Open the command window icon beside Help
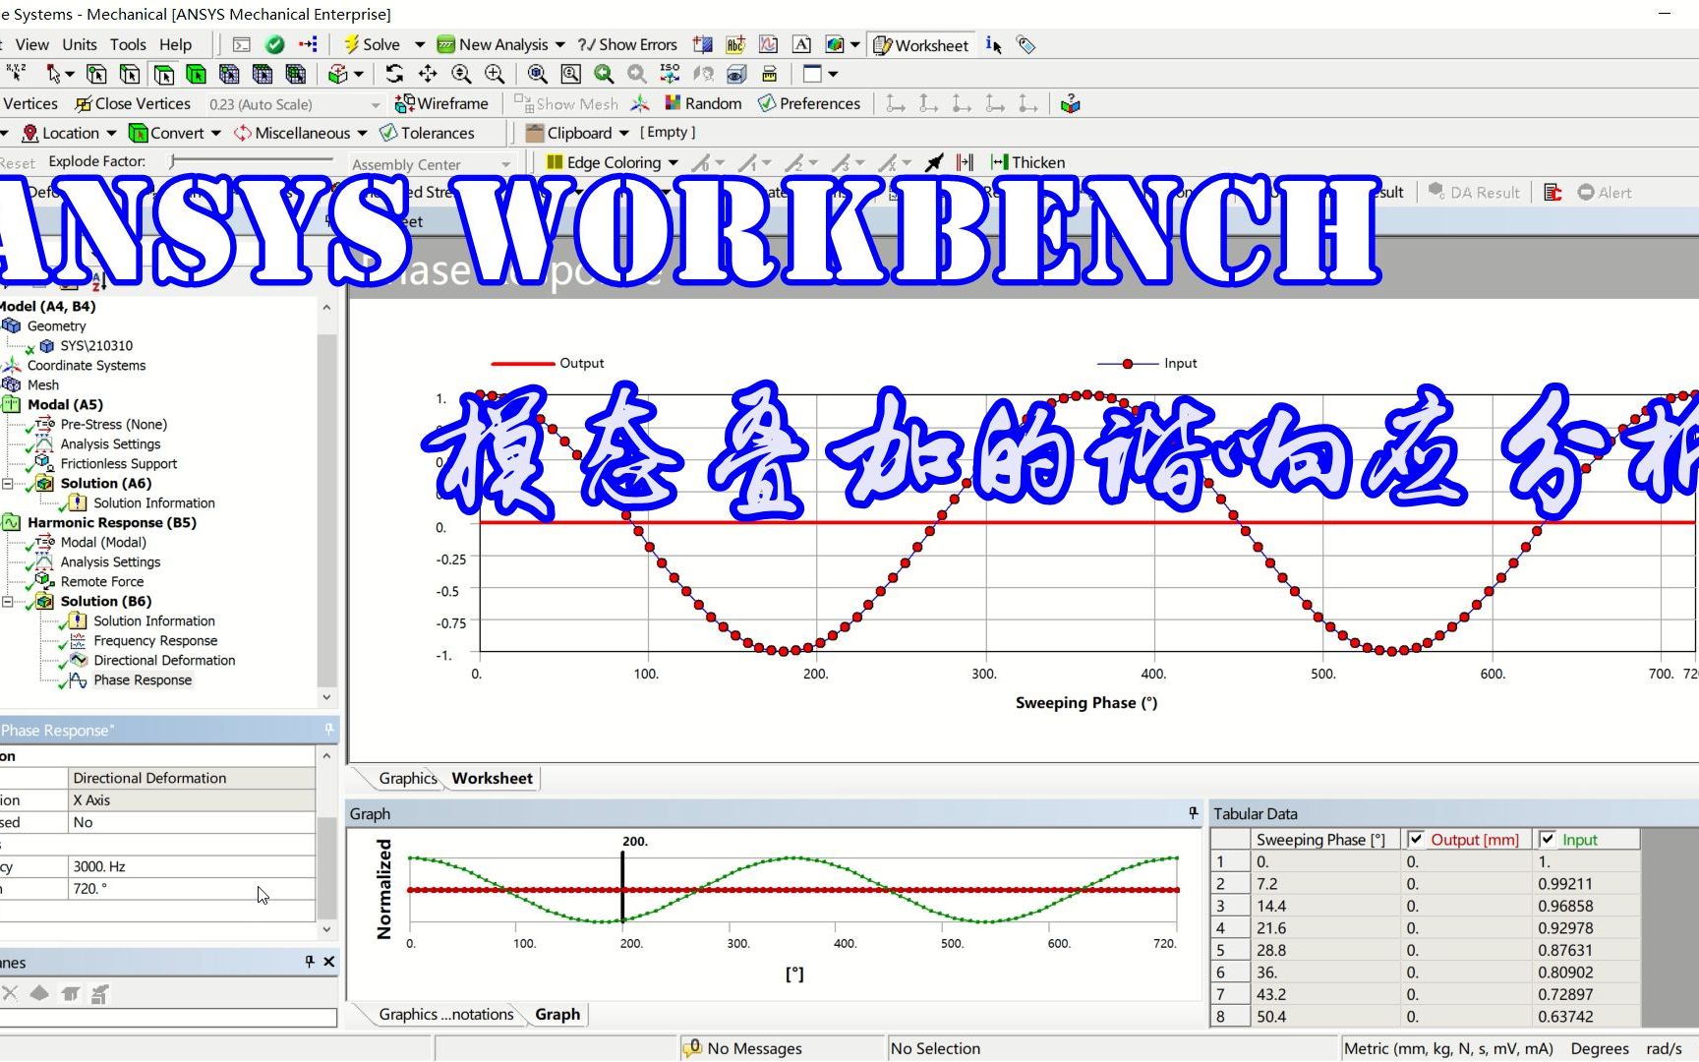This screenshot has width=1699, height=1062. click(242, 44)
